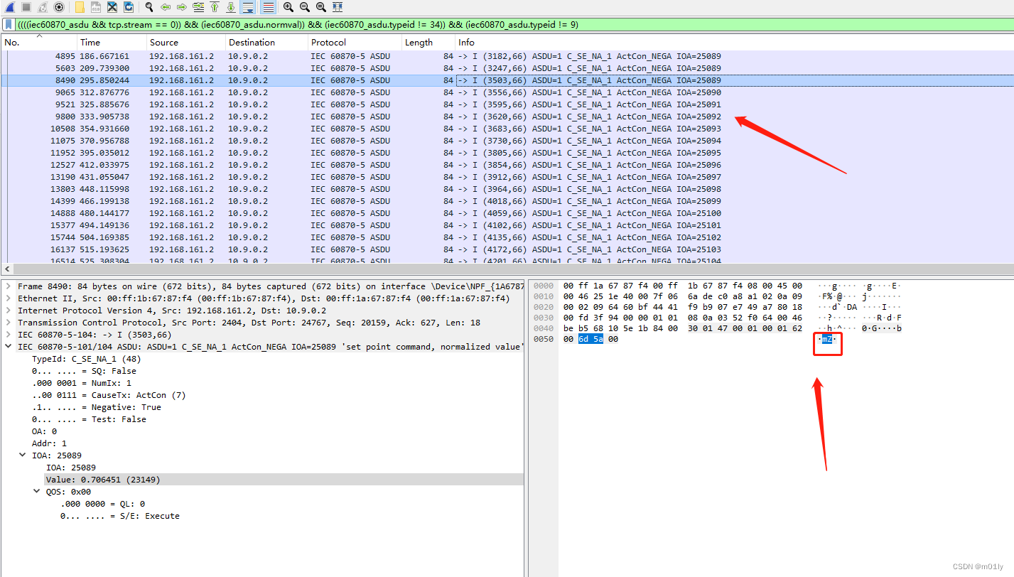The image size is (1014, 577).
Task: Expand the Frame 8490 details node
Action: [x=9, y=286]
